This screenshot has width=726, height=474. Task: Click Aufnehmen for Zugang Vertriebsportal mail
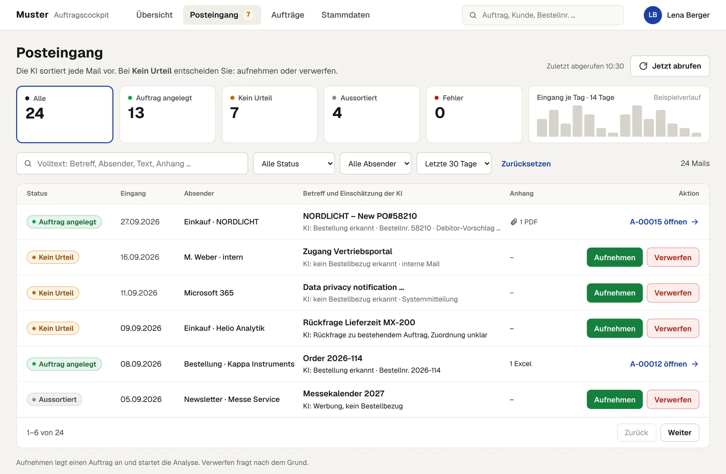pos(614,257)
